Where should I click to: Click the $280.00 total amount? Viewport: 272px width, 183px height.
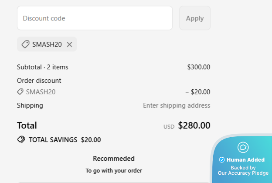194,126
